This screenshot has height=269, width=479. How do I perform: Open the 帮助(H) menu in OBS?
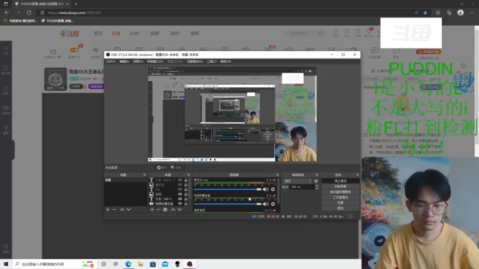(226, 62)
